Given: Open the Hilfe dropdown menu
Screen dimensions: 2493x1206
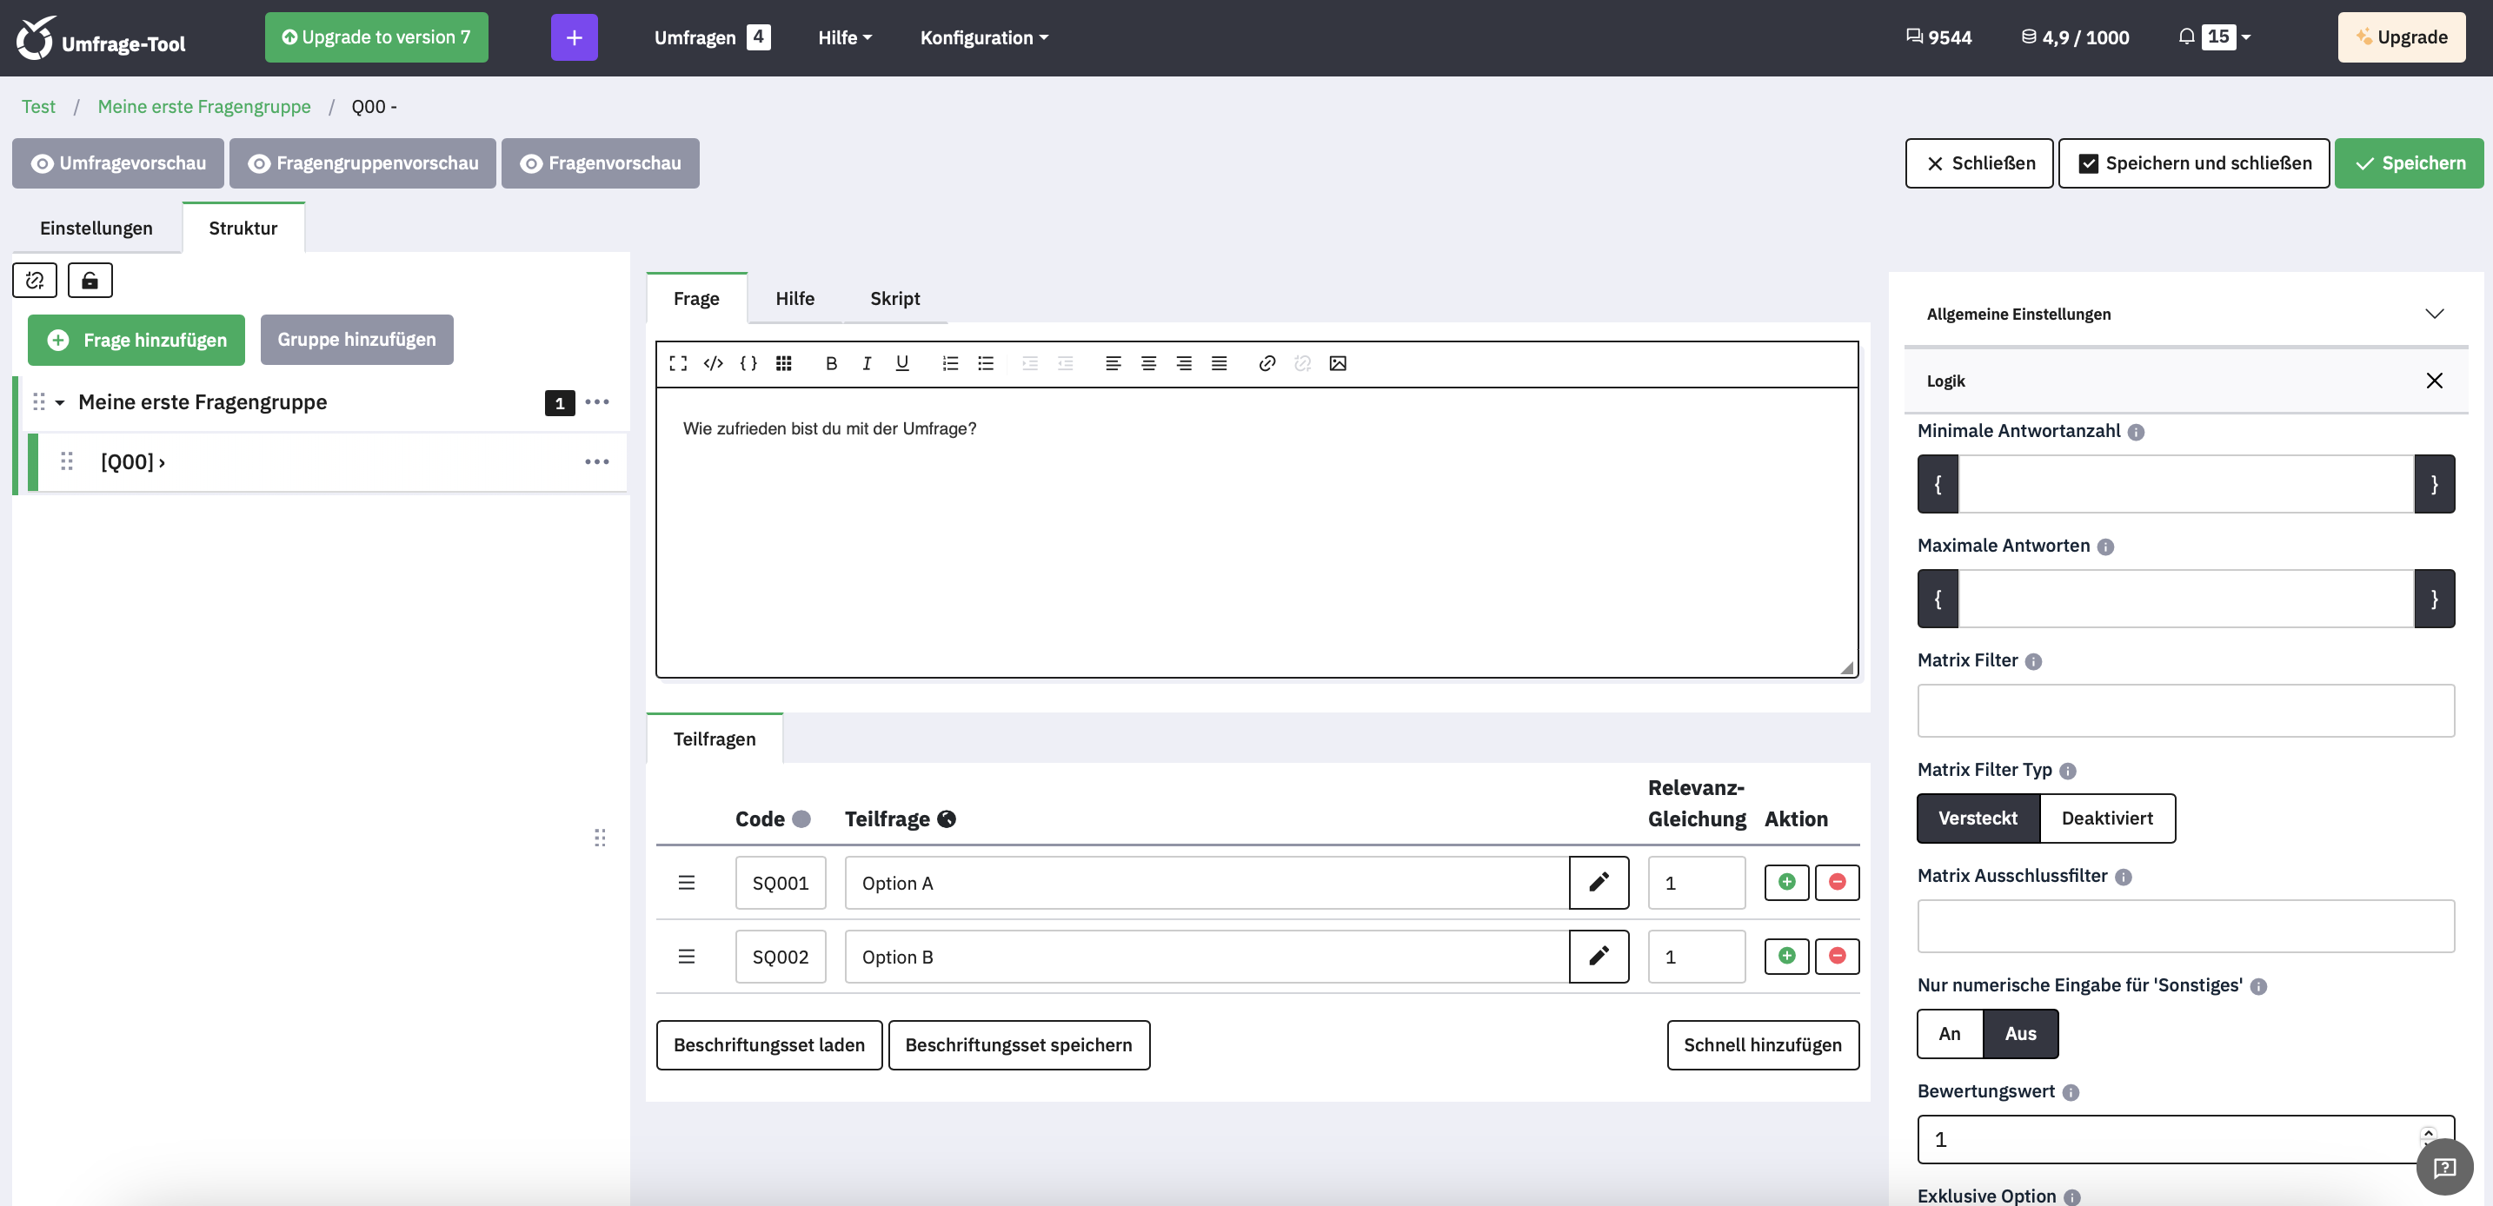Looking at the screenshot, I should [845, 37].
